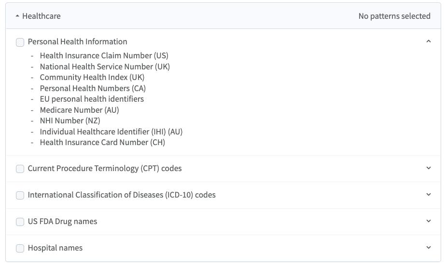Image resolution: width=445 pixels, height=266 pixels.
Task: Expand the ICD-10 codes row chevron
Action: tap(428, 195)
